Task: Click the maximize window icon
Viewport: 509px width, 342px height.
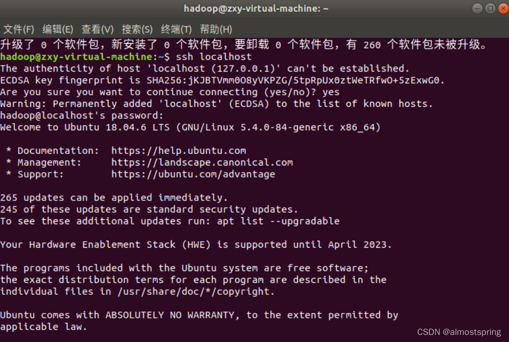Action: pyautogui.click(x=489, y=8)
